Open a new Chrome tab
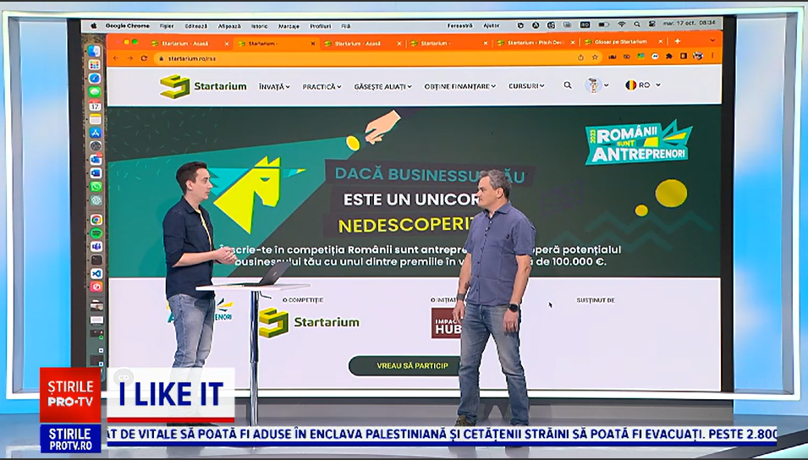 click(677, 41)
